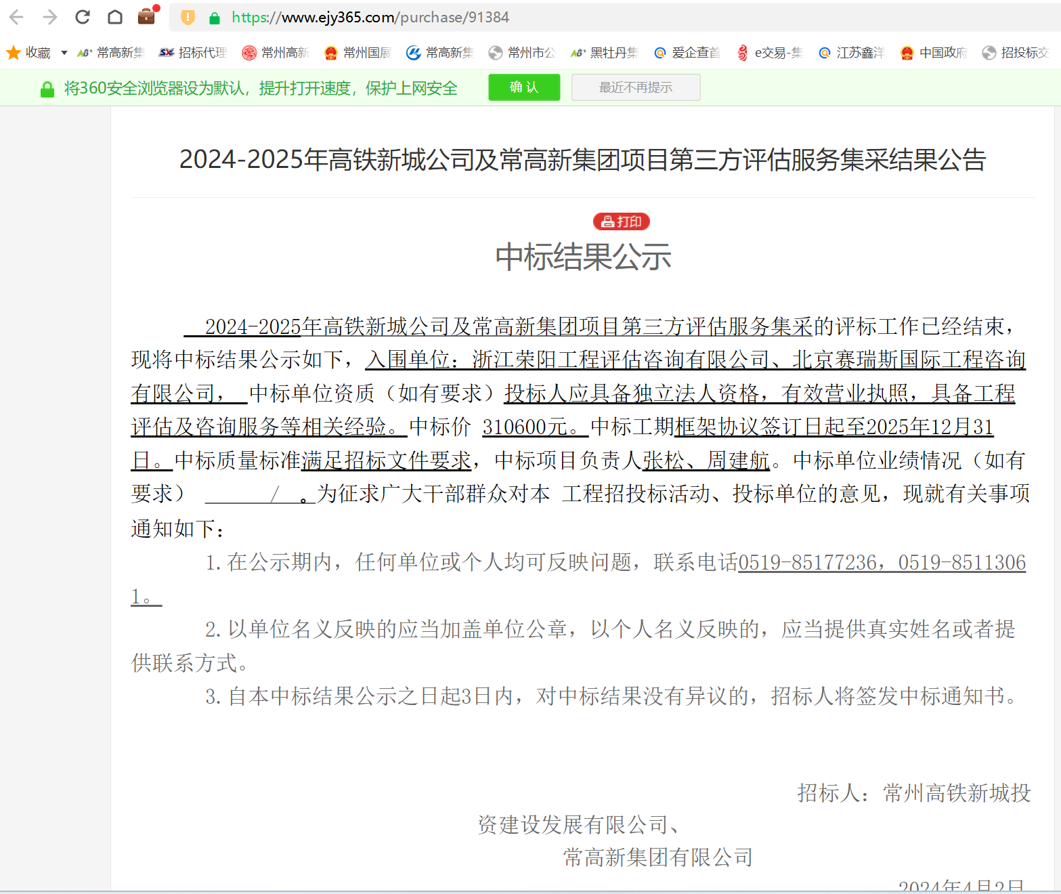Screen dimensions: 1061x894
Task: Click the green 确认 button
Action: pos(523,87)
